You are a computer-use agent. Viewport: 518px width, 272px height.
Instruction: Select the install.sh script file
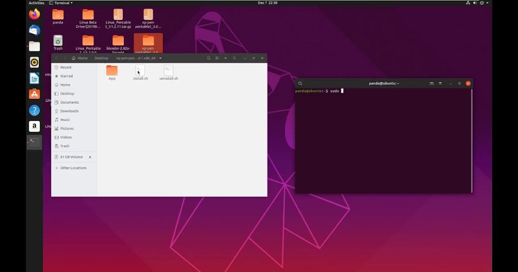tap(140, 73)
